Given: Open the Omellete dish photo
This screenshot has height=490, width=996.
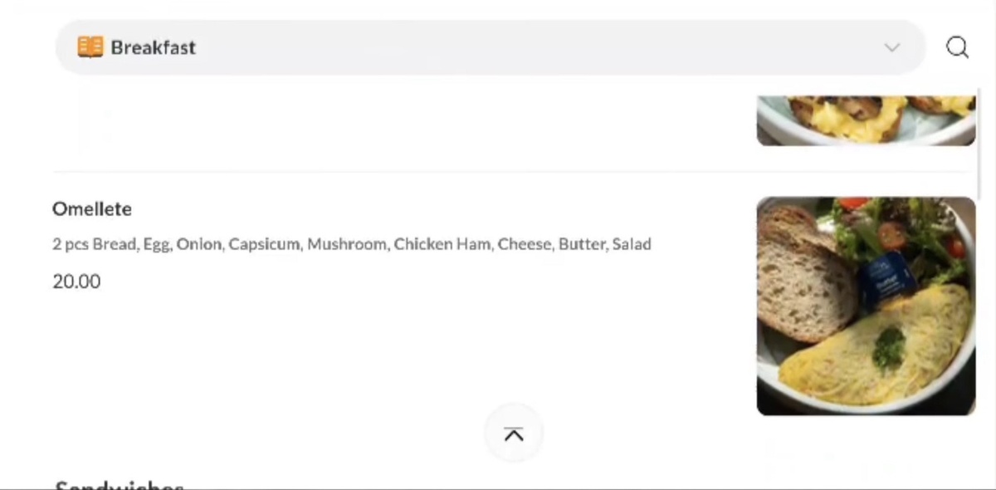Looking at the screenshot, I should pyautogui.click(x=866, y=306).
